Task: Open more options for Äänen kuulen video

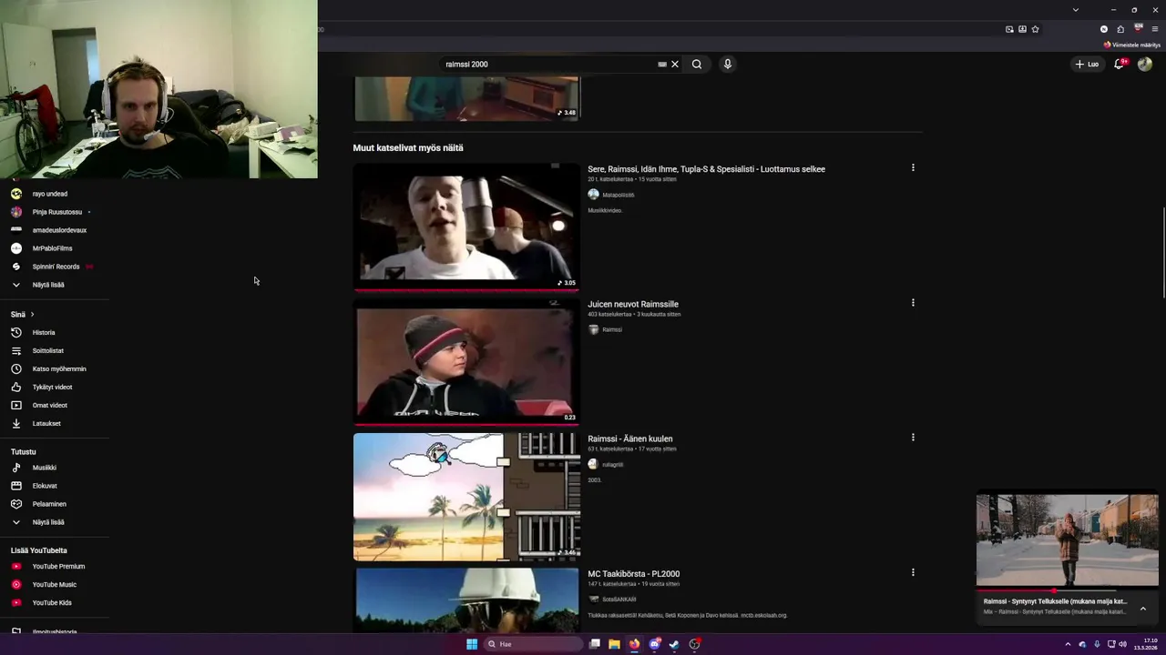Action: (913, 437)
